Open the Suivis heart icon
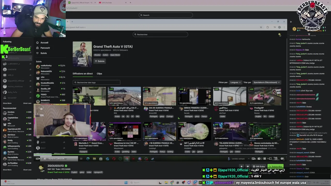Image resolution: width=331 pixels, height=186 pixels. [37, 53]
